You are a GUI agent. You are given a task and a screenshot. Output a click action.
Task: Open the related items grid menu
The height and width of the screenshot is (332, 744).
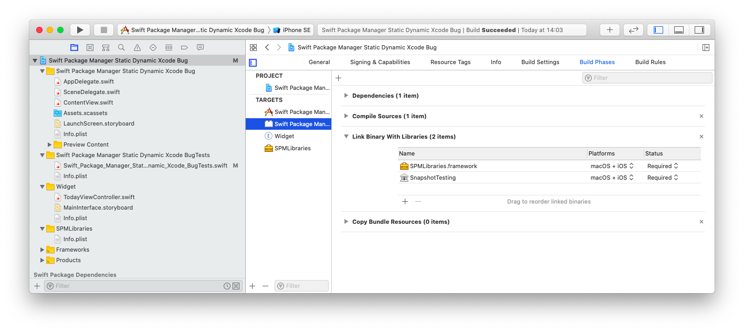tap(253, 47)
